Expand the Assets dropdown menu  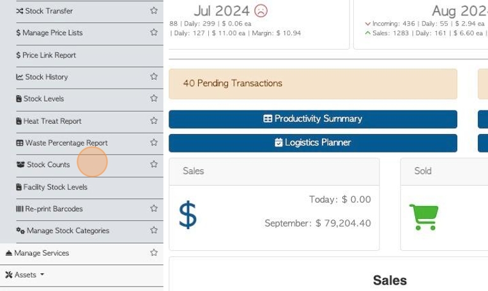(x=24, y=275)
